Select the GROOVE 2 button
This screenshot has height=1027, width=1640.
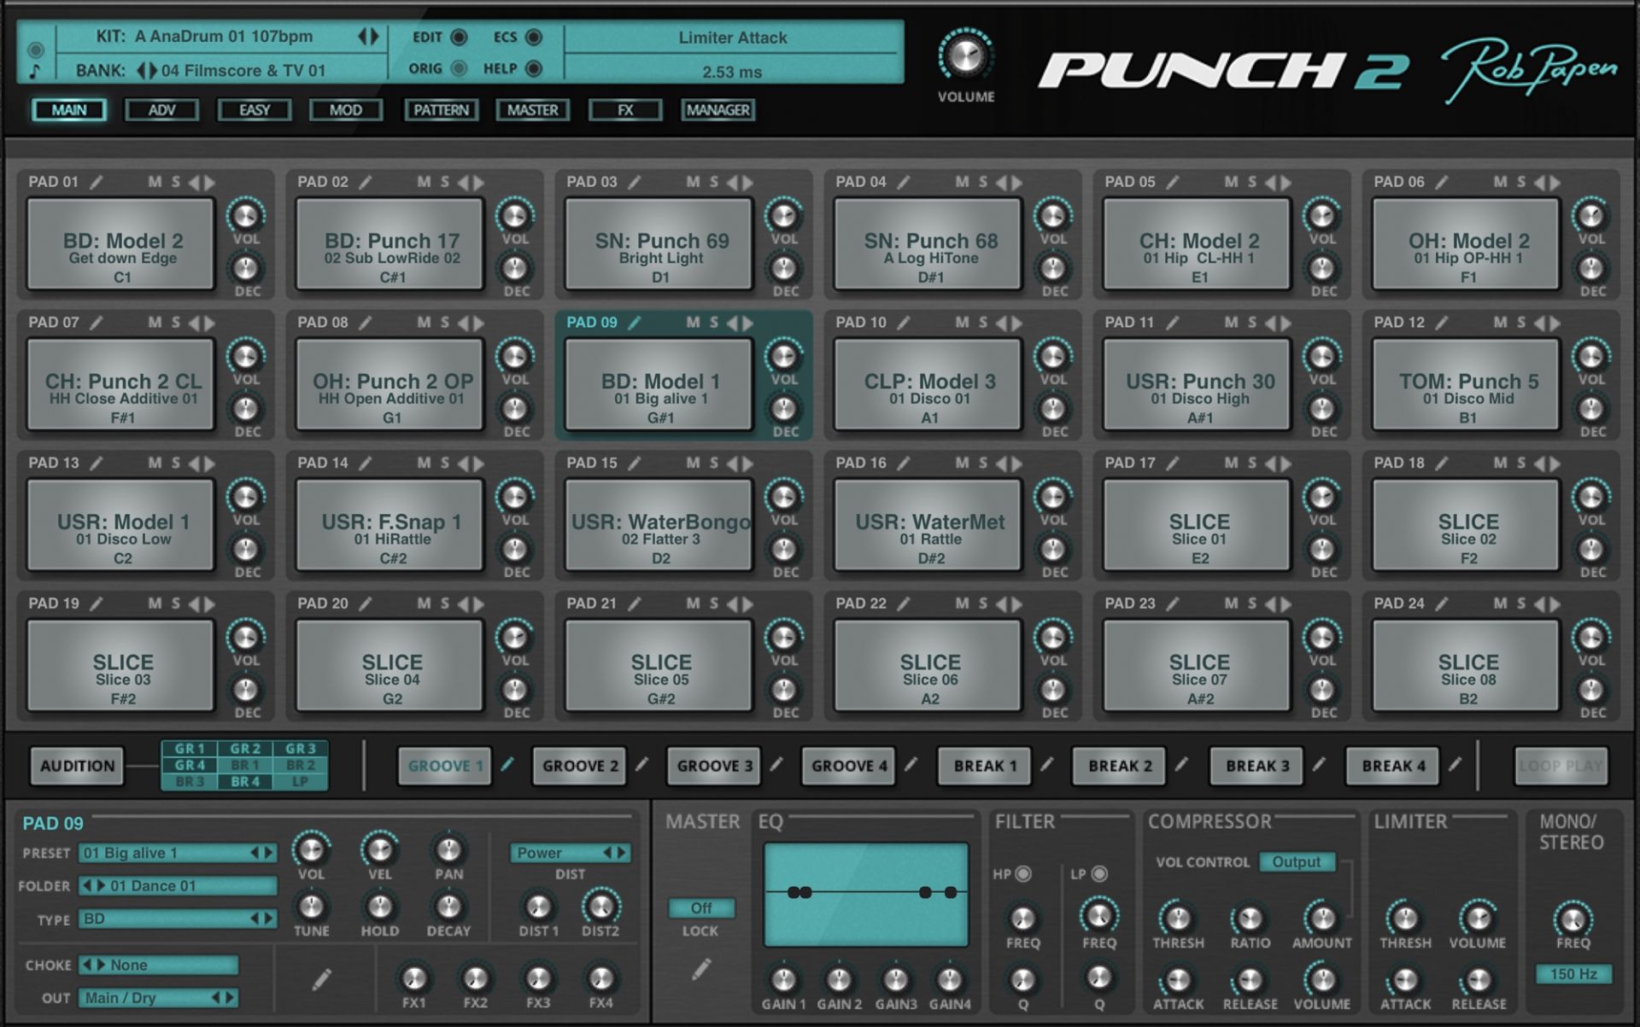[x=580, y=766]
